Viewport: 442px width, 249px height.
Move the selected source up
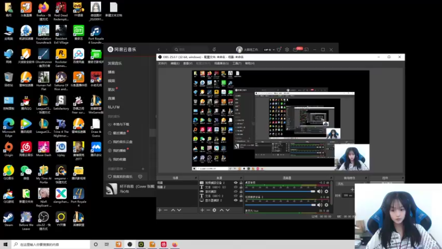click(222, 210)
